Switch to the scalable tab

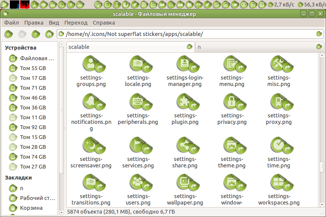[131, 47]
